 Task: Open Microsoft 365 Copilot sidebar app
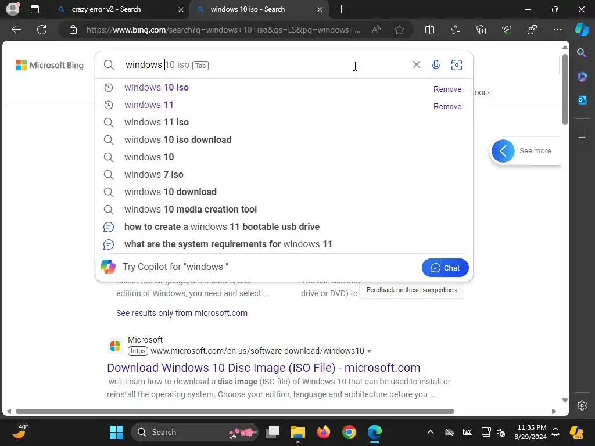click(x=582, y=77)
